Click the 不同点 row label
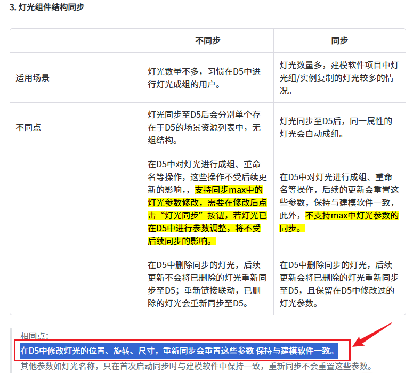The width and height of the screenshot is (413, 373). (x=28, y=127)
